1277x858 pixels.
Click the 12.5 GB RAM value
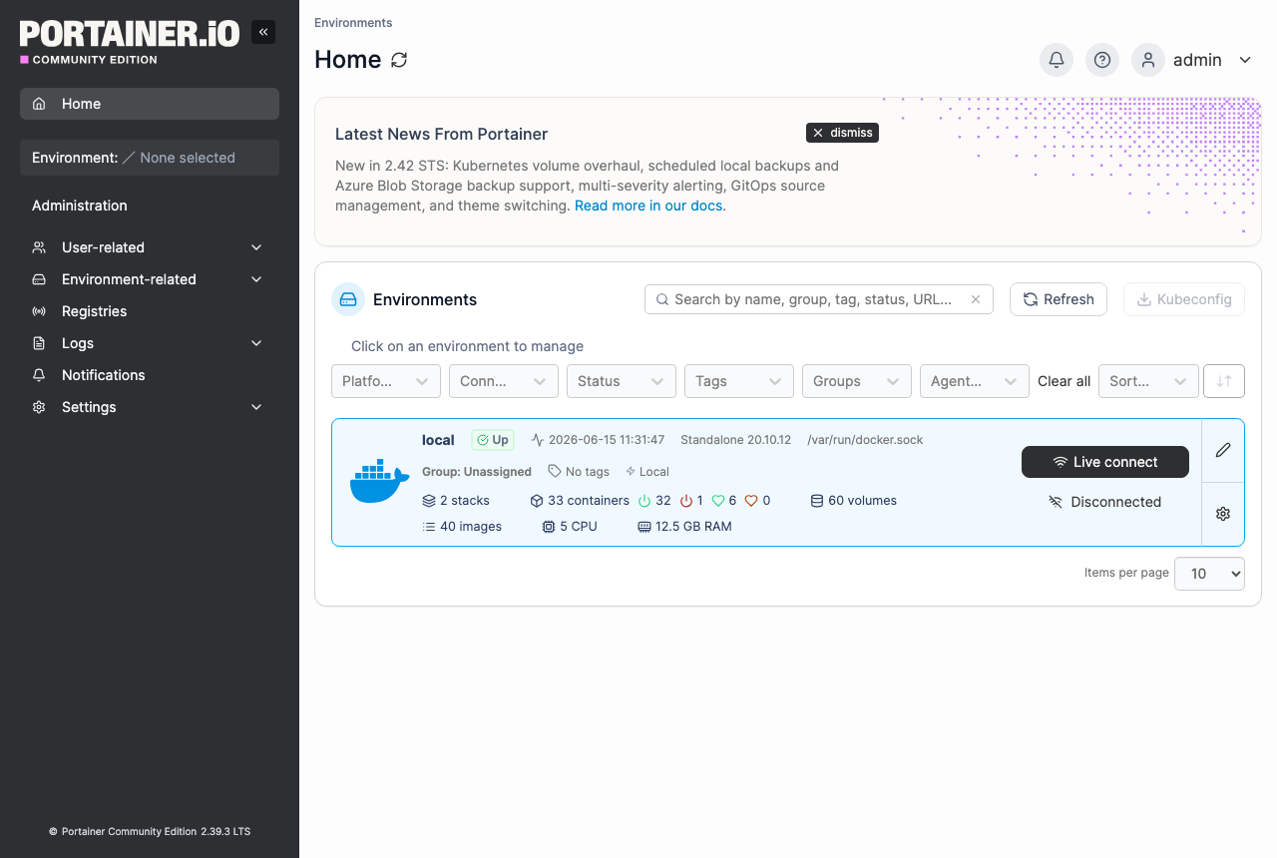coord(693,527)
